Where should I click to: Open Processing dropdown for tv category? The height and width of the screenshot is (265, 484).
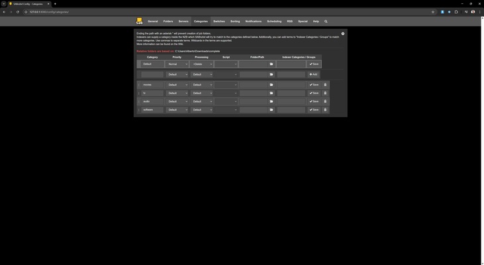[x=201, y=93]
